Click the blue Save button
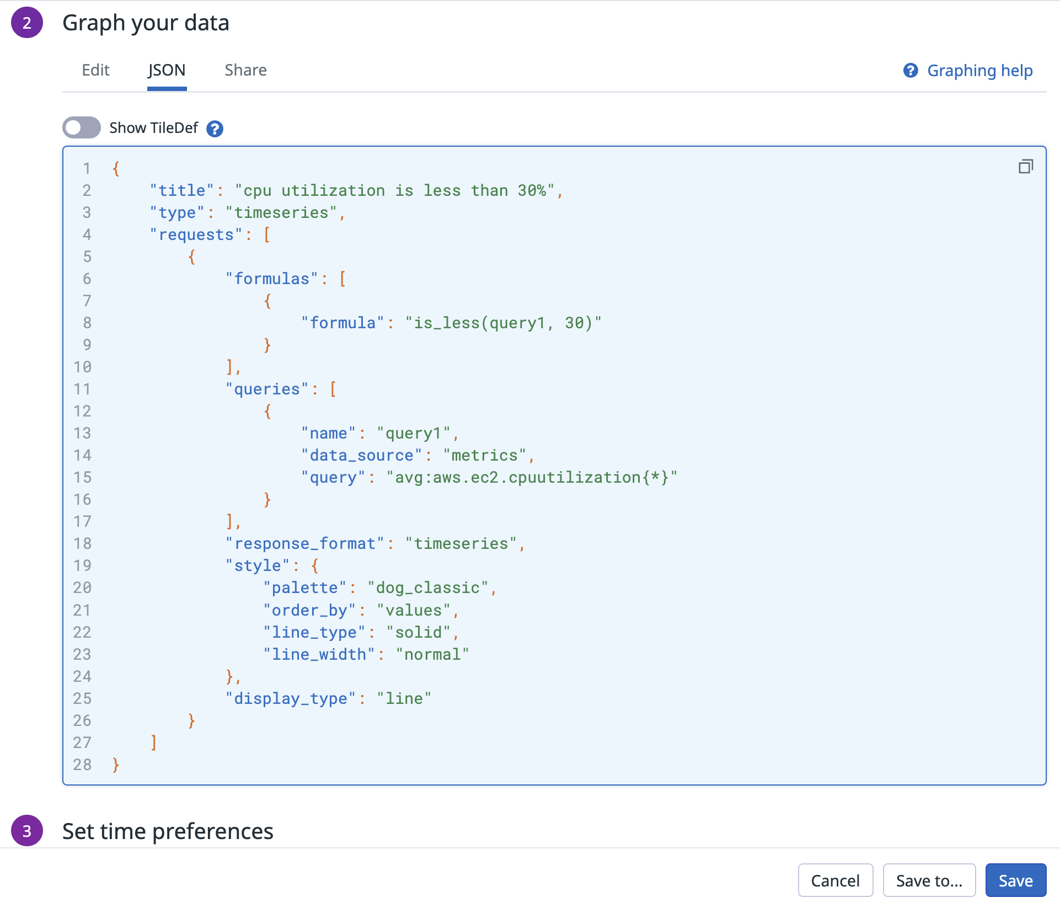 click(1015, 880)
